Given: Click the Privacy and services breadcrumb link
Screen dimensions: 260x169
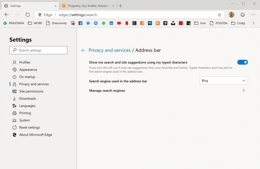Looking at the screenshot, I should (x=109, y=50).
